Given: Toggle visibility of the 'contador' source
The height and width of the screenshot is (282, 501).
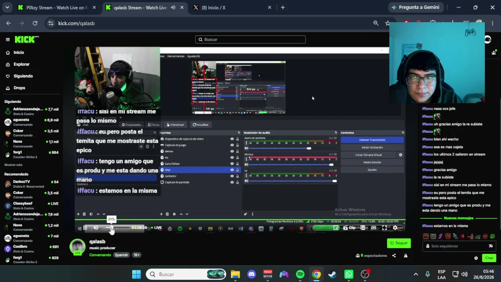Looking at the screenshot, I should tap(232, 176).
